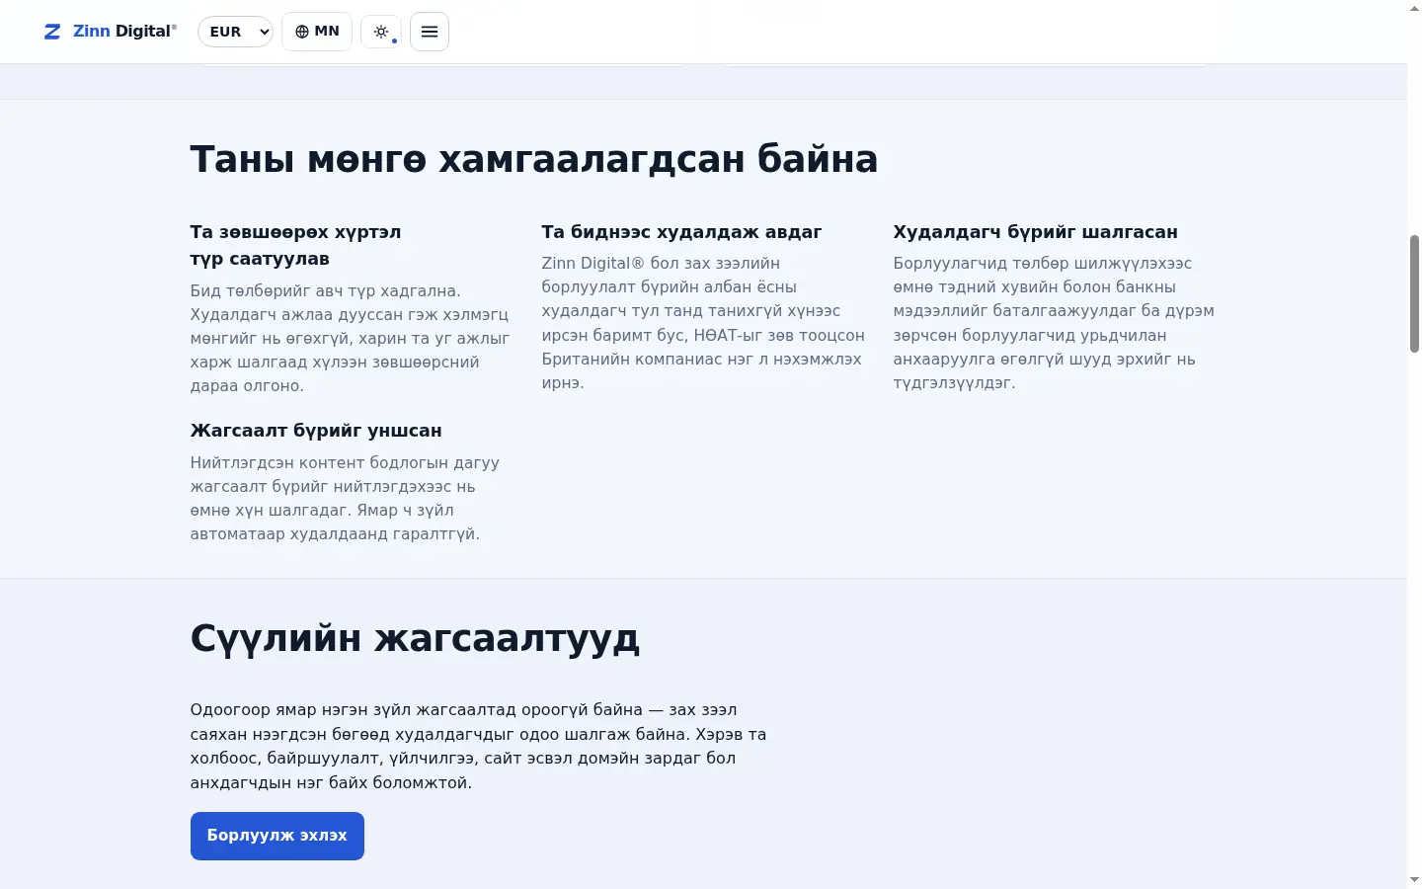1422x889 pixels.
Task: Click heading Та зөвшөөрөх хүртэл түр саатуулав
Action: pos(296,245)
